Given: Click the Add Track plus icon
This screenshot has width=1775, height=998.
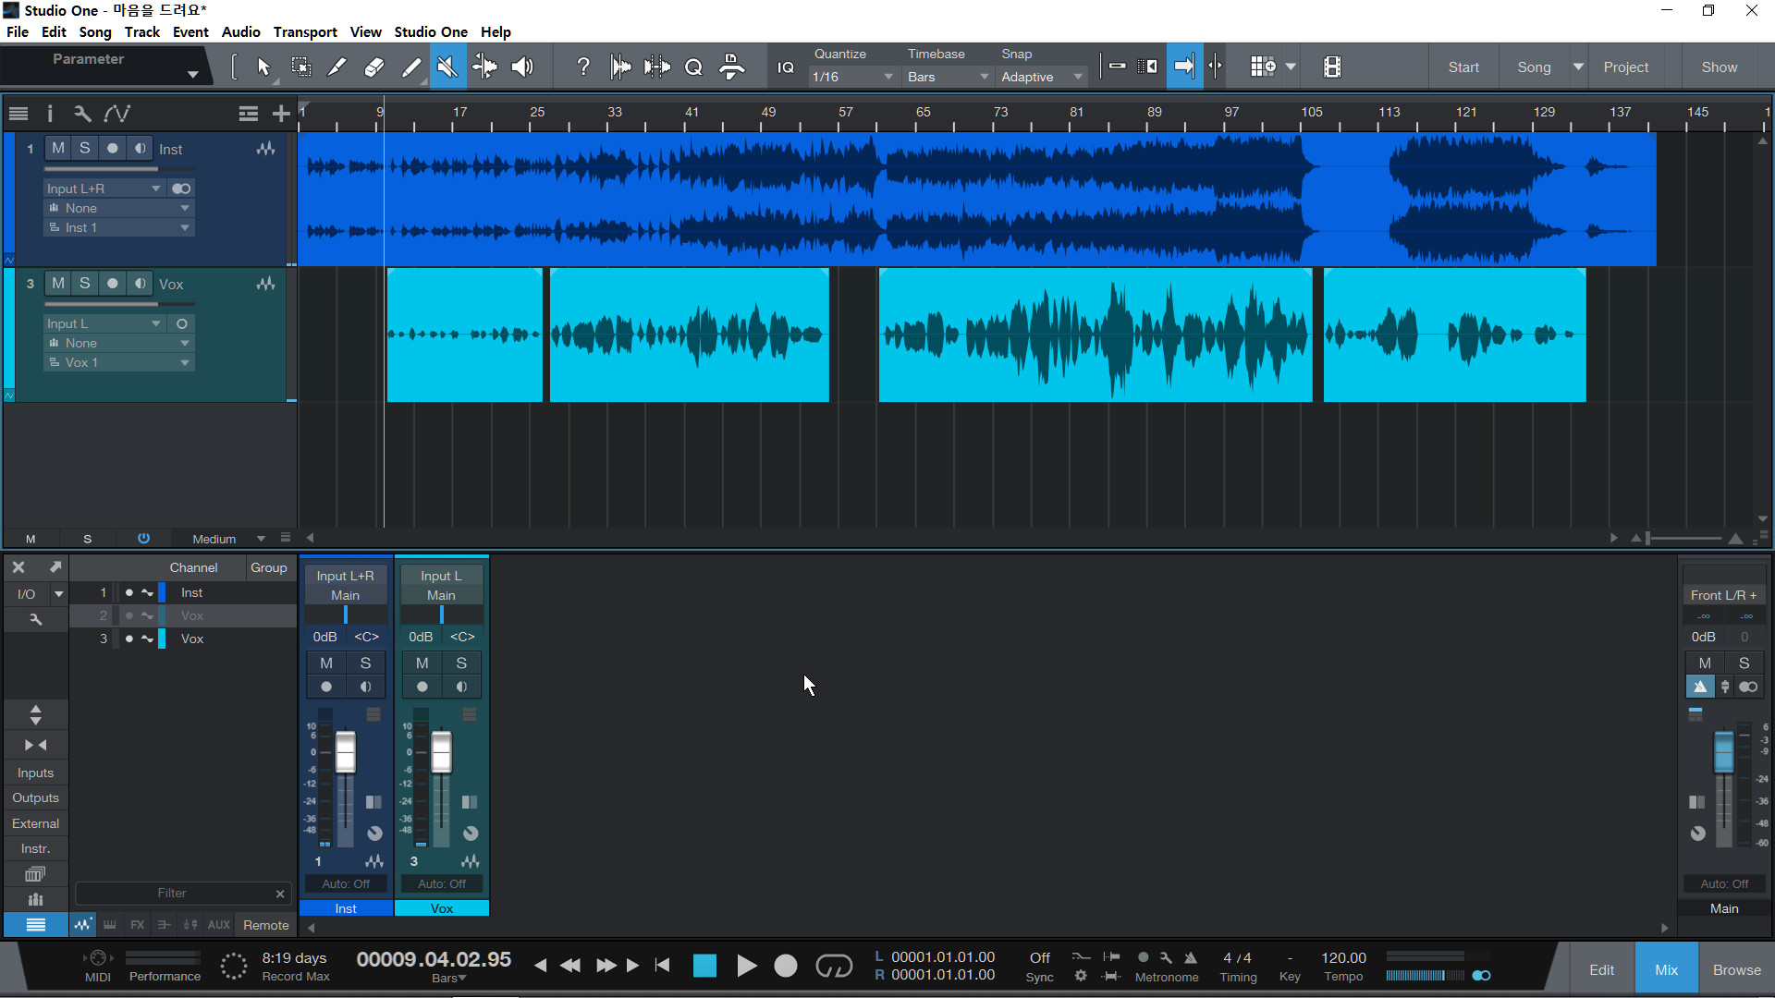Looking at the screenshot, I should (x=281, y=114).
